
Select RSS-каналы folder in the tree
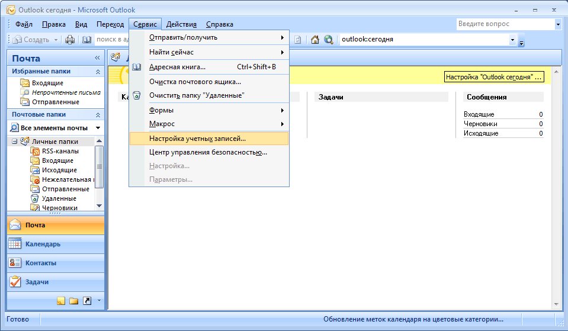point(60,151)
